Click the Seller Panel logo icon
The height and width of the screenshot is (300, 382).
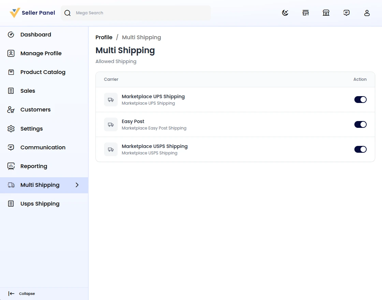click(15, 13)
